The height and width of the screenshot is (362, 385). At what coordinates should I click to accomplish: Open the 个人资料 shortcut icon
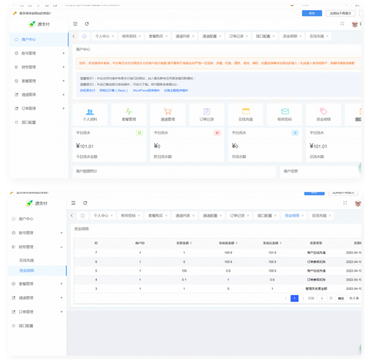(x=89, y=112)
